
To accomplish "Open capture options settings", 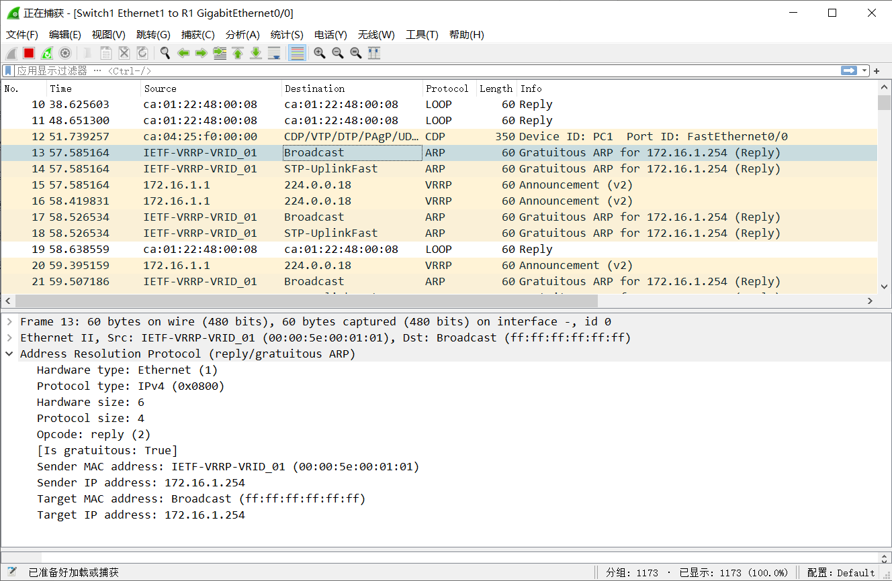I will click(65, 53).
